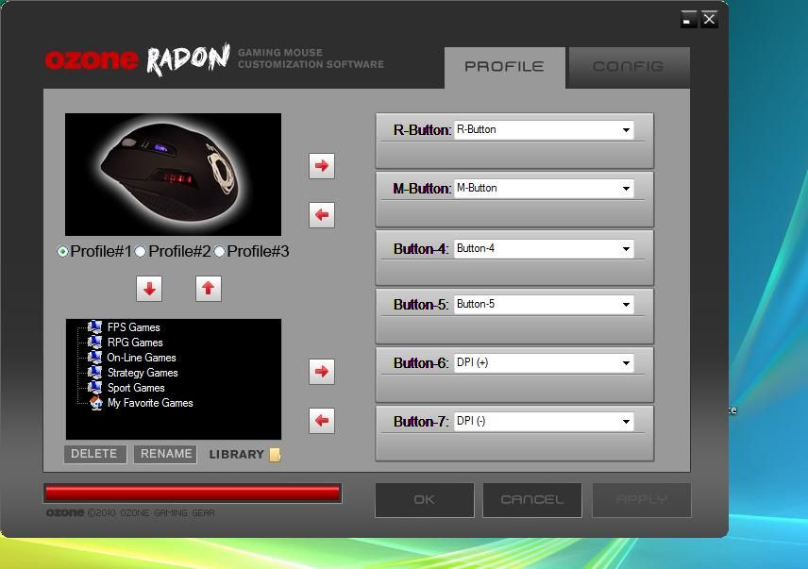Click the FPS Games computer icon
The image size is (808, 569).
pyautogui.click(x=94, y=327)
